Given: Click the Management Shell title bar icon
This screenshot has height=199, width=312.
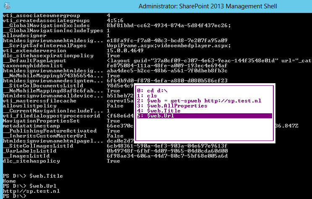Looking at the screenshot, I should (x=7, y=6).
